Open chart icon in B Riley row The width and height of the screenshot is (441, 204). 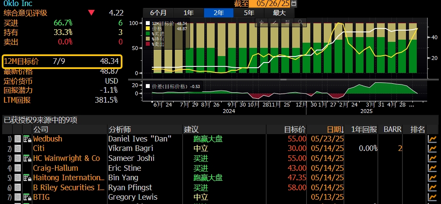[432, 188]
